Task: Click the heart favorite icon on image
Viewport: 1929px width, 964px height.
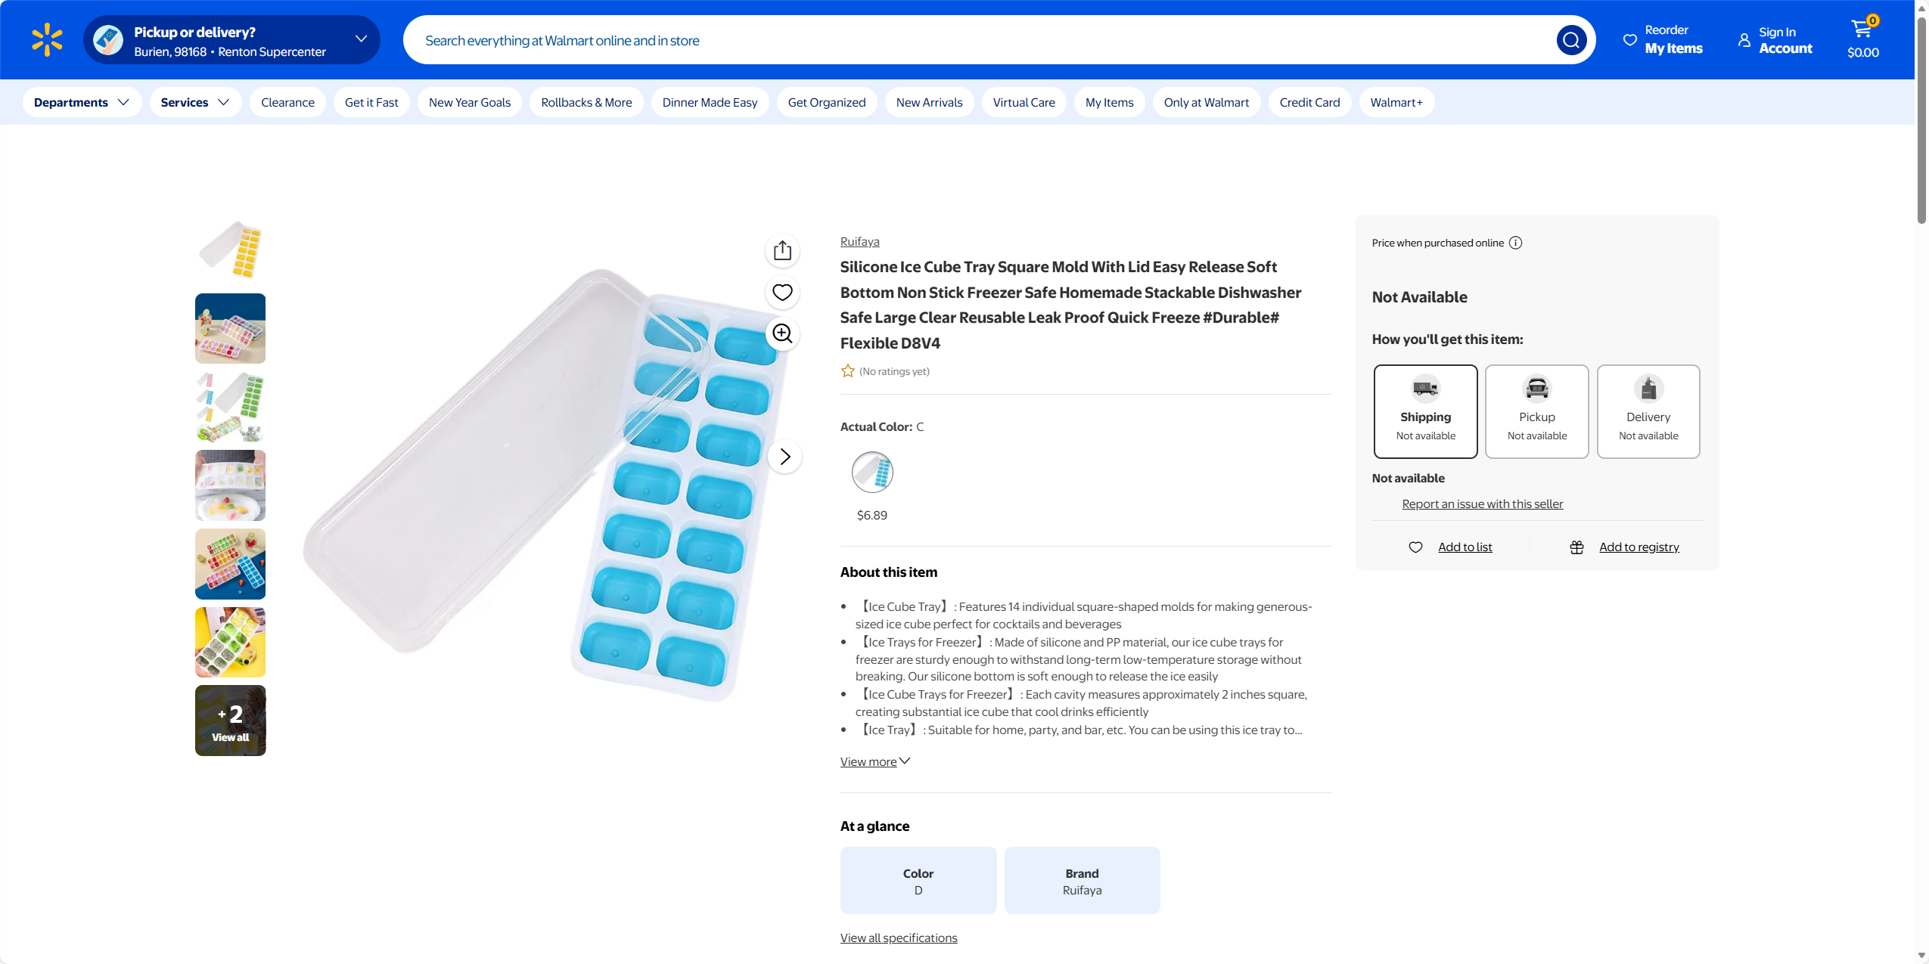Action: 782,293
